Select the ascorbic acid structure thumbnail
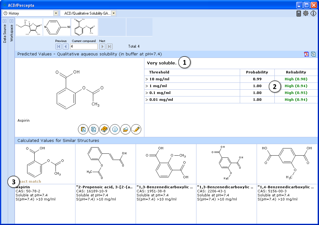Screen dimensions: 319x225 tap(29, 27)
